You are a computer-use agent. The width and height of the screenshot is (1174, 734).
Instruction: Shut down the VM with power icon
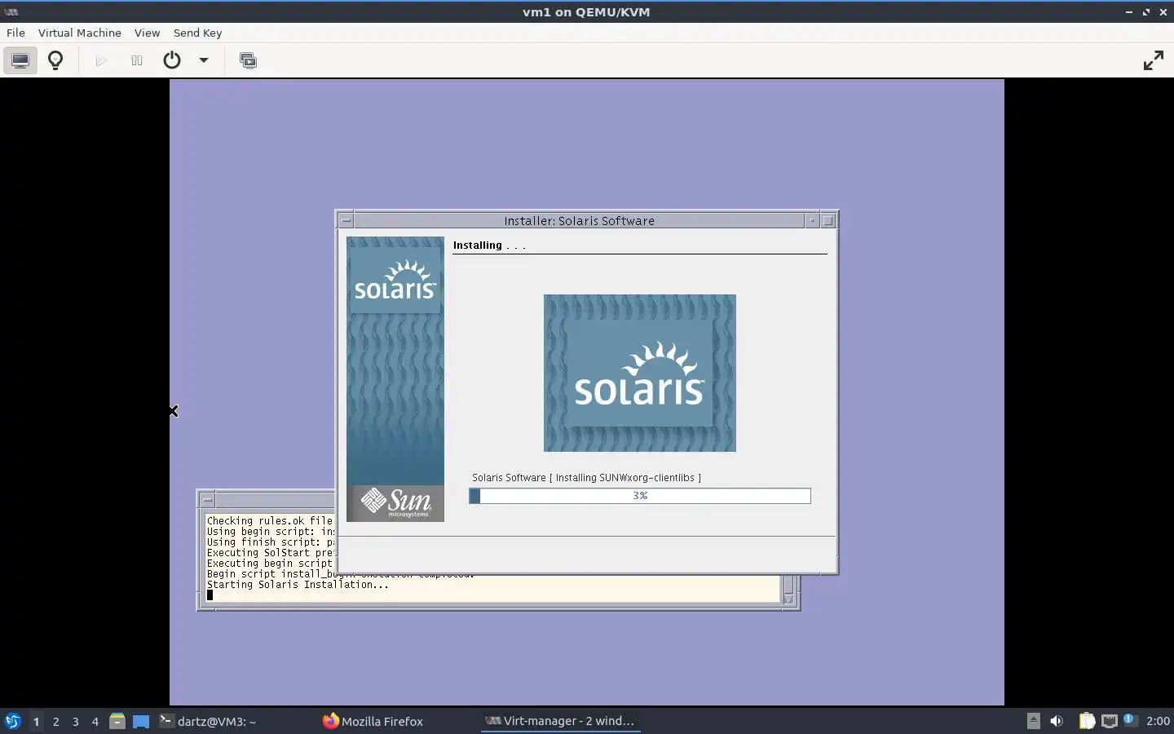coord(172,60)
